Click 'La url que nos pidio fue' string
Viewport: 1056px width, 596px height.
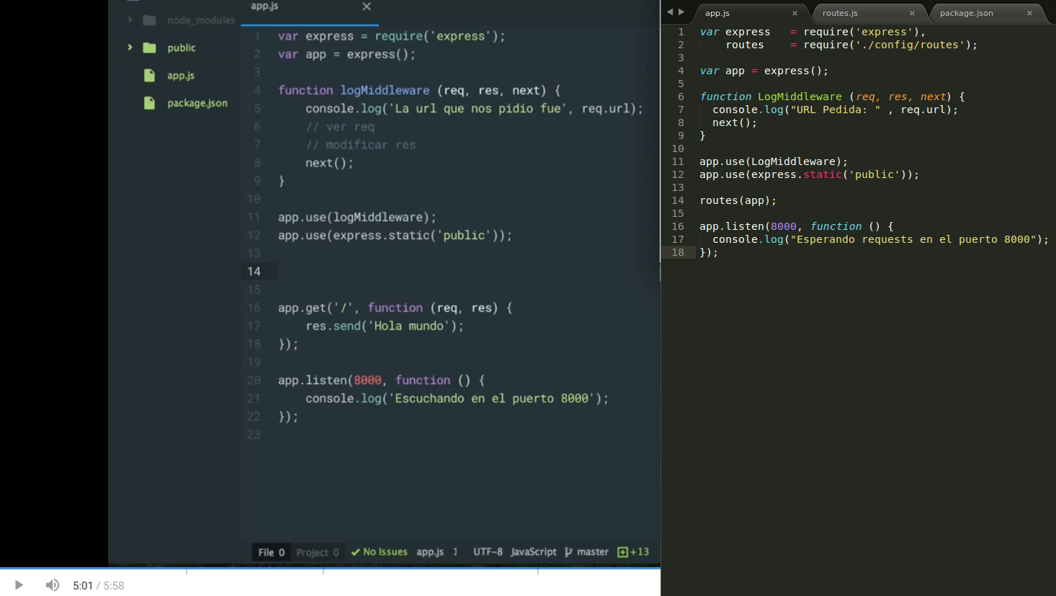point(478,109)
